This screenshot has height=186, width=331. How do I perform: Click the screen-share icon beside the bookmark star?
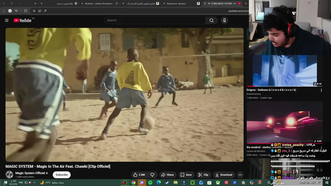coord(40,11)
